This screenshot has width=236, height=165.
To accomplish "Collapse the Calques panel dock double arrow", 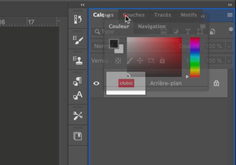I will click(230, 5).
